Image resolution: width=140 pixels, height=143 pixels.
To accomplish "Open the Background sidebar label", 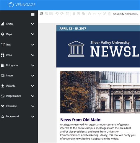I will pos(12,116).
